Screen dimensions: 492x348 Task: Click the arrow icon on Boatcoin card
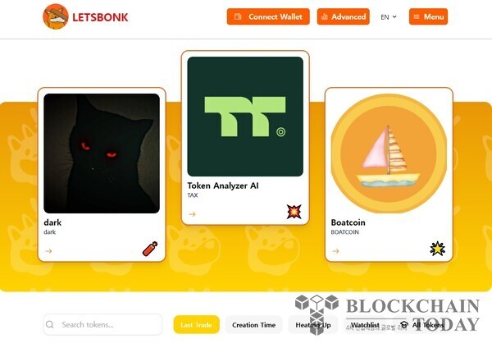(x=335, y=251)
